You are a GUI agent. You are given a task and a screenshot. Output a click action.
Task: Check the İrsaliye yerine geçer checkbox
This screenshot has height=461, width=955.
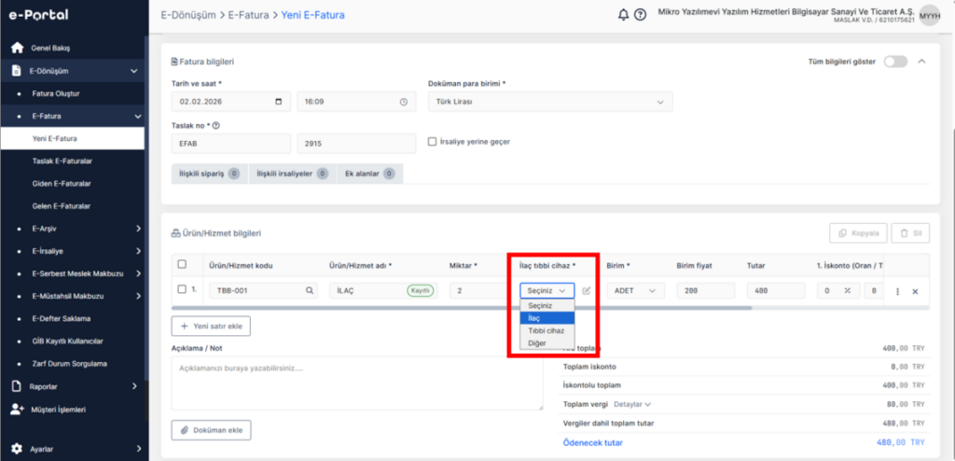click(433, 142)
